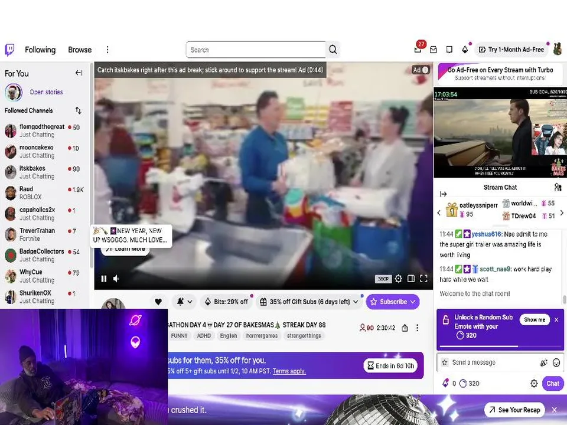Open the emote picker smiley icon
Screen dimensions: 567x425
click(x=556, y=362)
